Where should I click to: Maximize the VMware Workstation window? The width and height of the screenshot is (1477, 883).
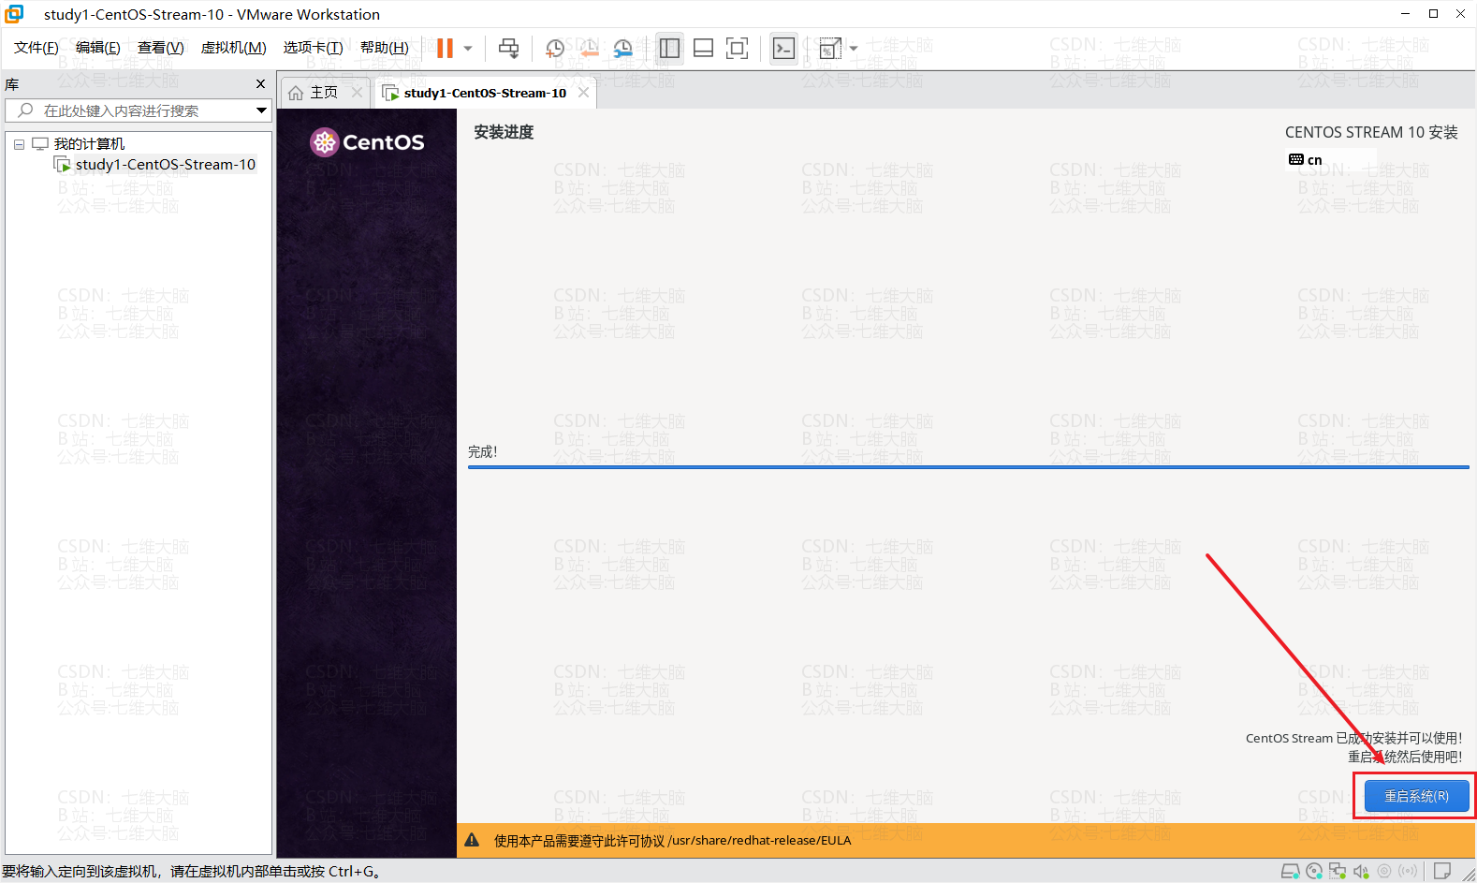(x=1433, y=13)
